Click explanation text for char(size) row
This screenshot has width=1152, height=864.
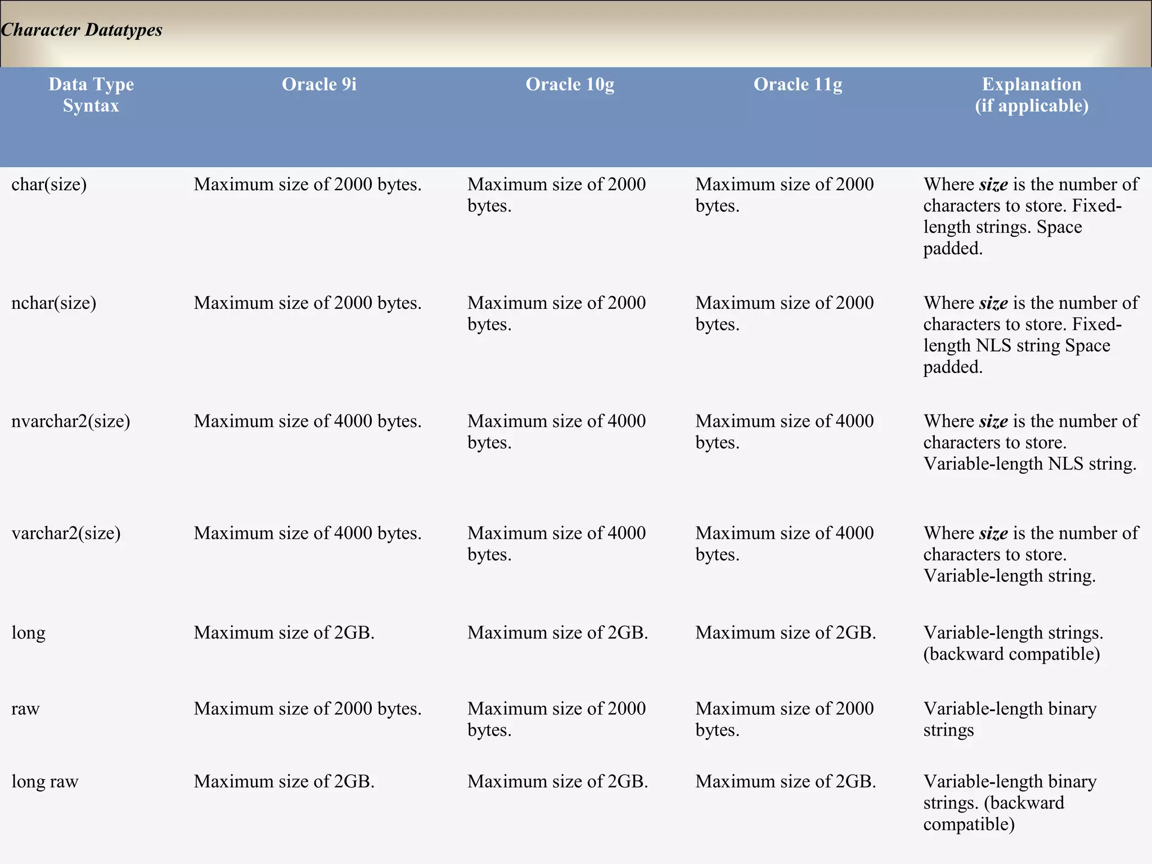tap(1029, 216)
